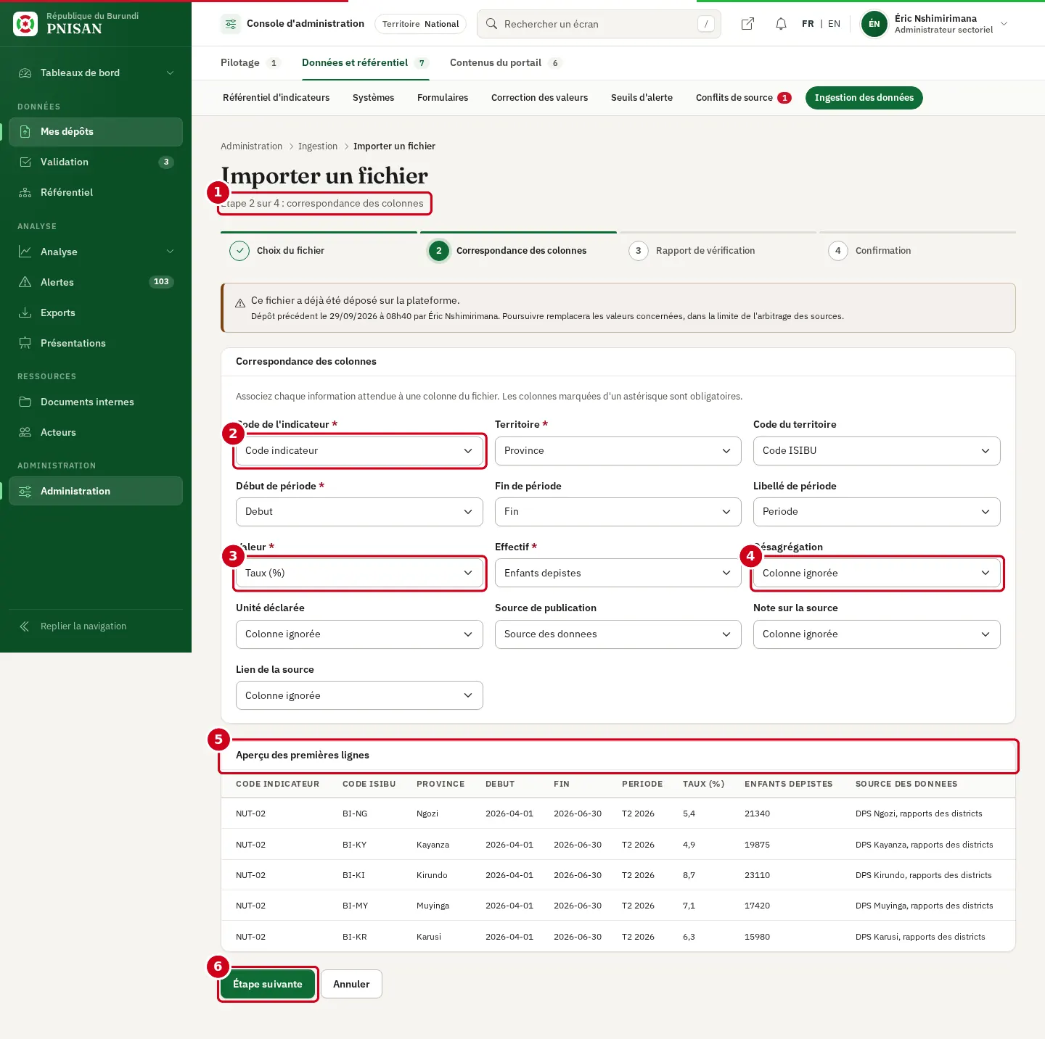Open the external link icon in header
Image resolution: width=1045 pixels, height=1039 pixels.
point(747,24)
